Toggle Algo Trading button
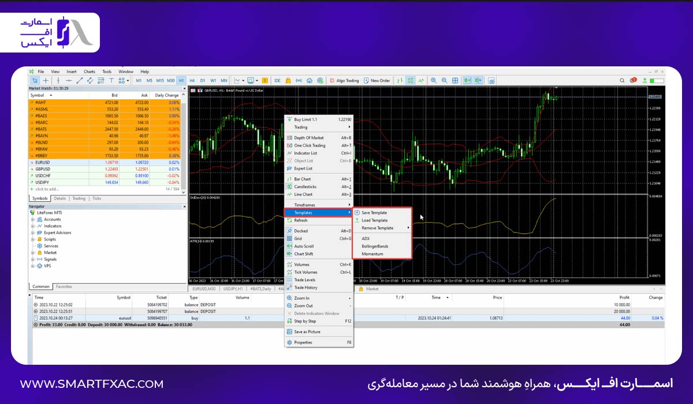The image size is (693, 404). (344, 80)
